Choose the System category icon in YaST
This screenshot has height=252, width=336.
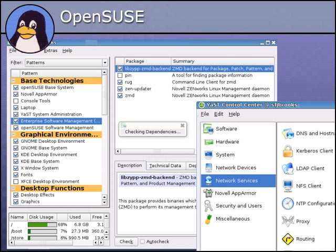click(208, 155)
